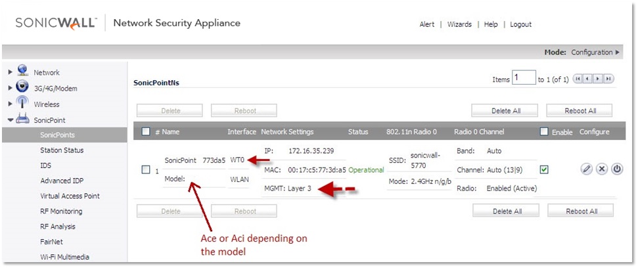Collapse the SonicPoint tree node
The image size is (638, 268).
[11, 120]
